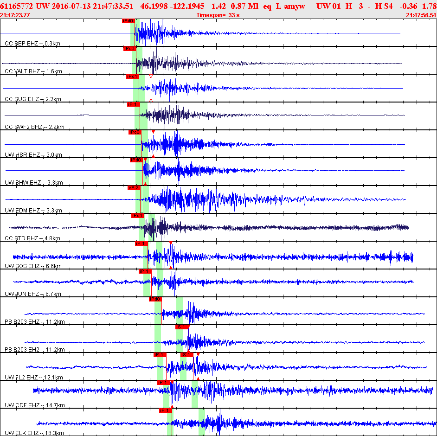Click the PB B203 EH2 11.2km station label
This screenshot has width=437, height=436.
(35, 350)
